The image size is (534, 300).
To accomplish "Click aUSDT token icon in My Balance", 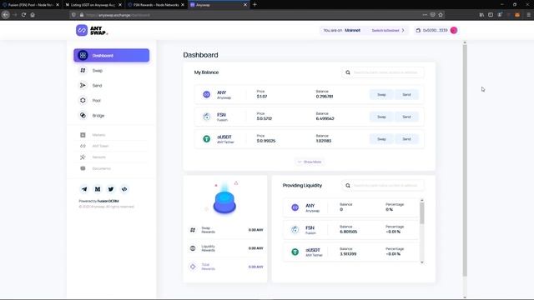I will coord(206,139).
